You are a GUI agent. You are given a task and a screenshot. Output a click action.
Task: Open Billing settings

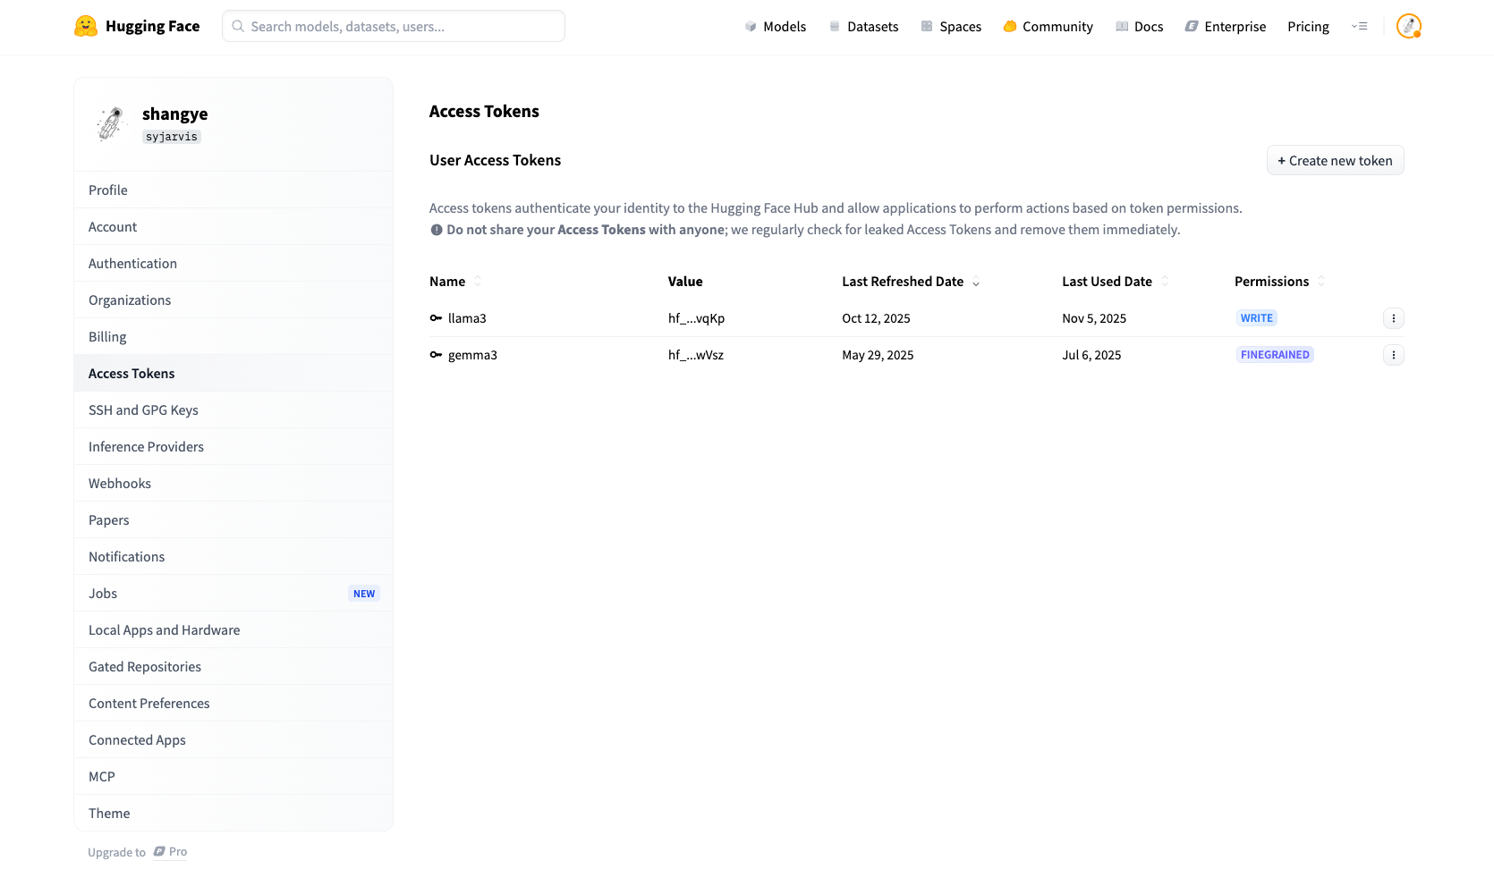[233, 337]
